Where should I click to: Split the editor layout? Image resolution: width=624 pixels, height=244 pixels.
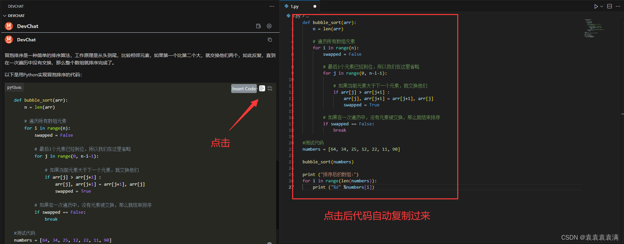pos(609,6)
